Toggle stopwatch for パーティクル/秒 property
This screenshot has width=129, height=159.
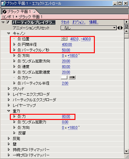(19, 50)
